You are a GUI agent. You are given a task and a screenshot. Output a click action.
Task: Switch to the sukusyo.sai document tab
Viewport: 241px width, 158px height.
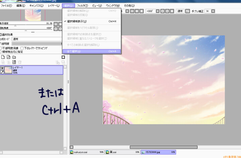point(87,152)
